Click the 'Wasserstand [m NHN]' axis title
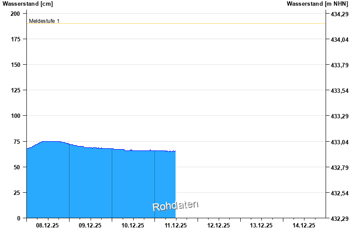This screenshot has height=242, width=352. tap(317, 4)
